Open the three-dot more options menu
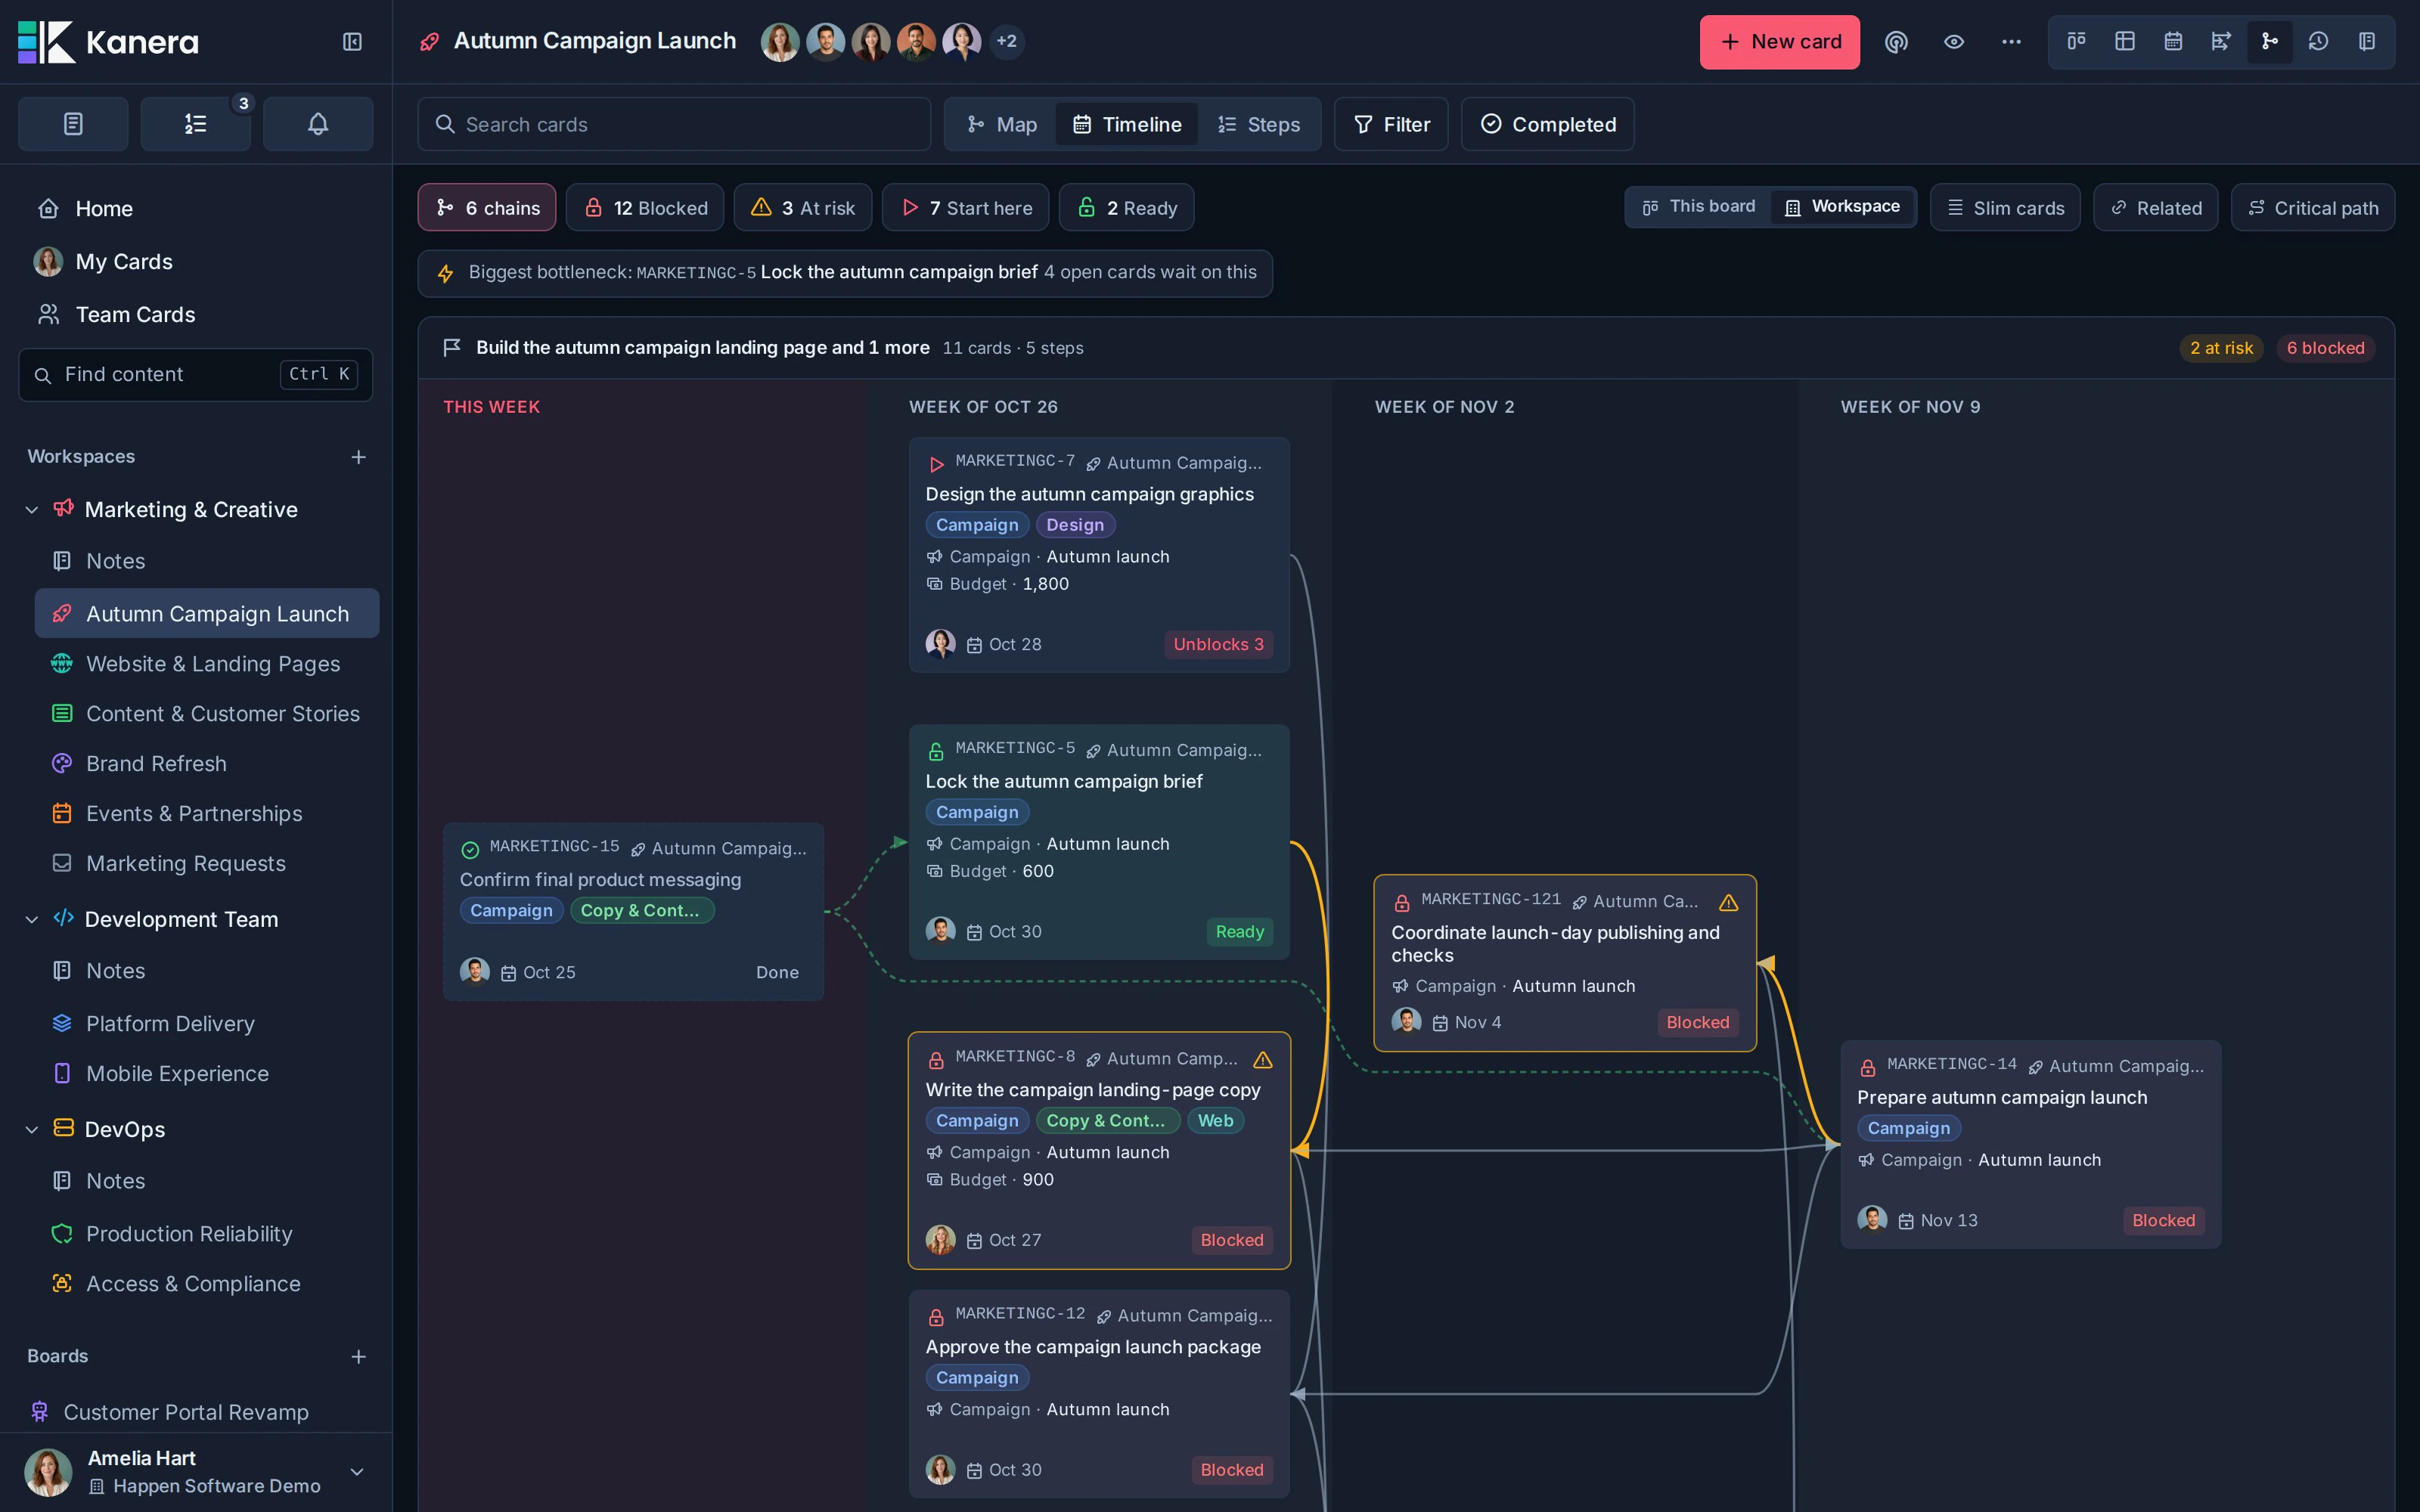This screenshot has height=1512, width=2420. tap(2011, 42)
